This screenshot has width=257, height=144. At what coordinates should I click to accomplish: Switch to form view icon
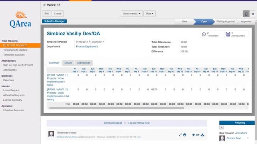point(246,14)
